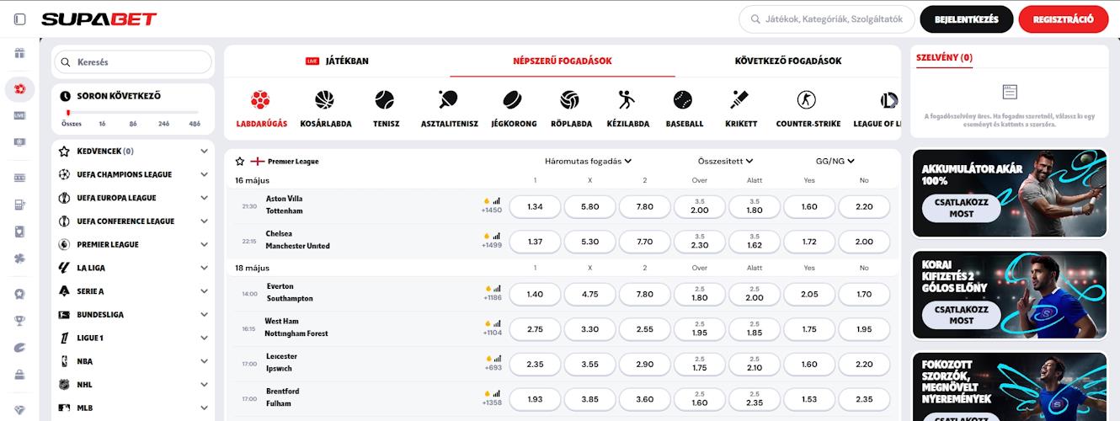Viewport: 1120px width, 421px height.
Task: Open the Háromutas fogadás market dropdown
Action: (588, 161)
